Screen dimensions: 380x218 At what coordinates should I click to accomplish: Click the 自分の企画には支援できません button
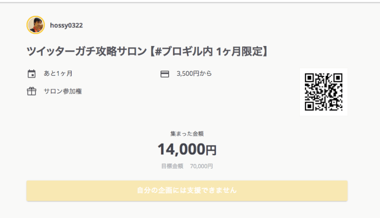coord(187,191)
